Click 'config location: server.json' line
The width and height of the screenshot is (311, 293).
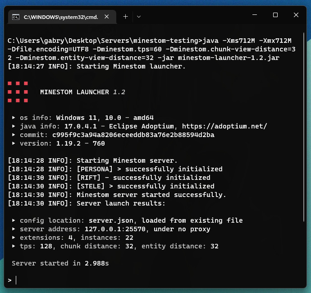point(128,220)
